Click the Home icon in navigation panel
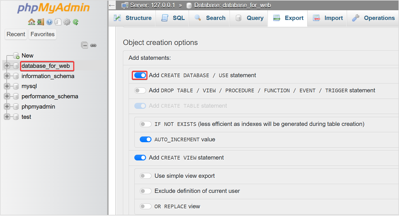 pyautogui.click(x=31, y=22)
